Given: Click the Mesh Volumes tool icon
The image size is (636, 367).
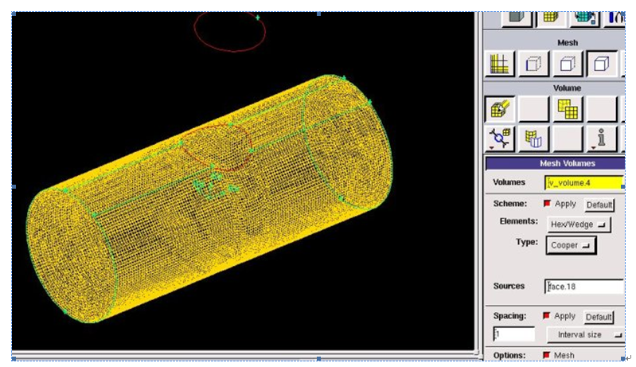Looking at the screenshot, I should click(x=500, y=108).
